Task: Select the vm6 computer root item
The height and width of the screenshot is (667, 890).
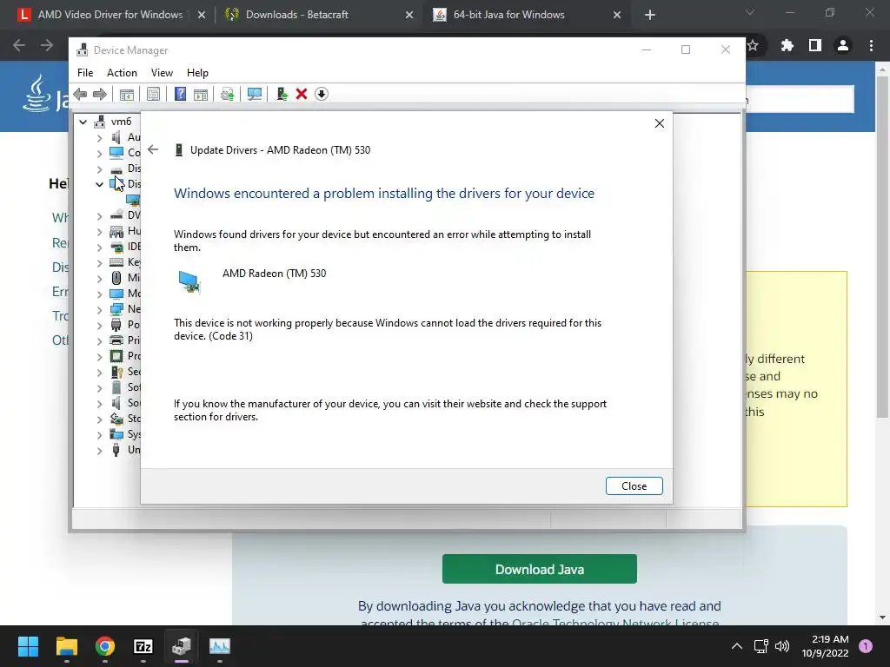Action: 121,122
